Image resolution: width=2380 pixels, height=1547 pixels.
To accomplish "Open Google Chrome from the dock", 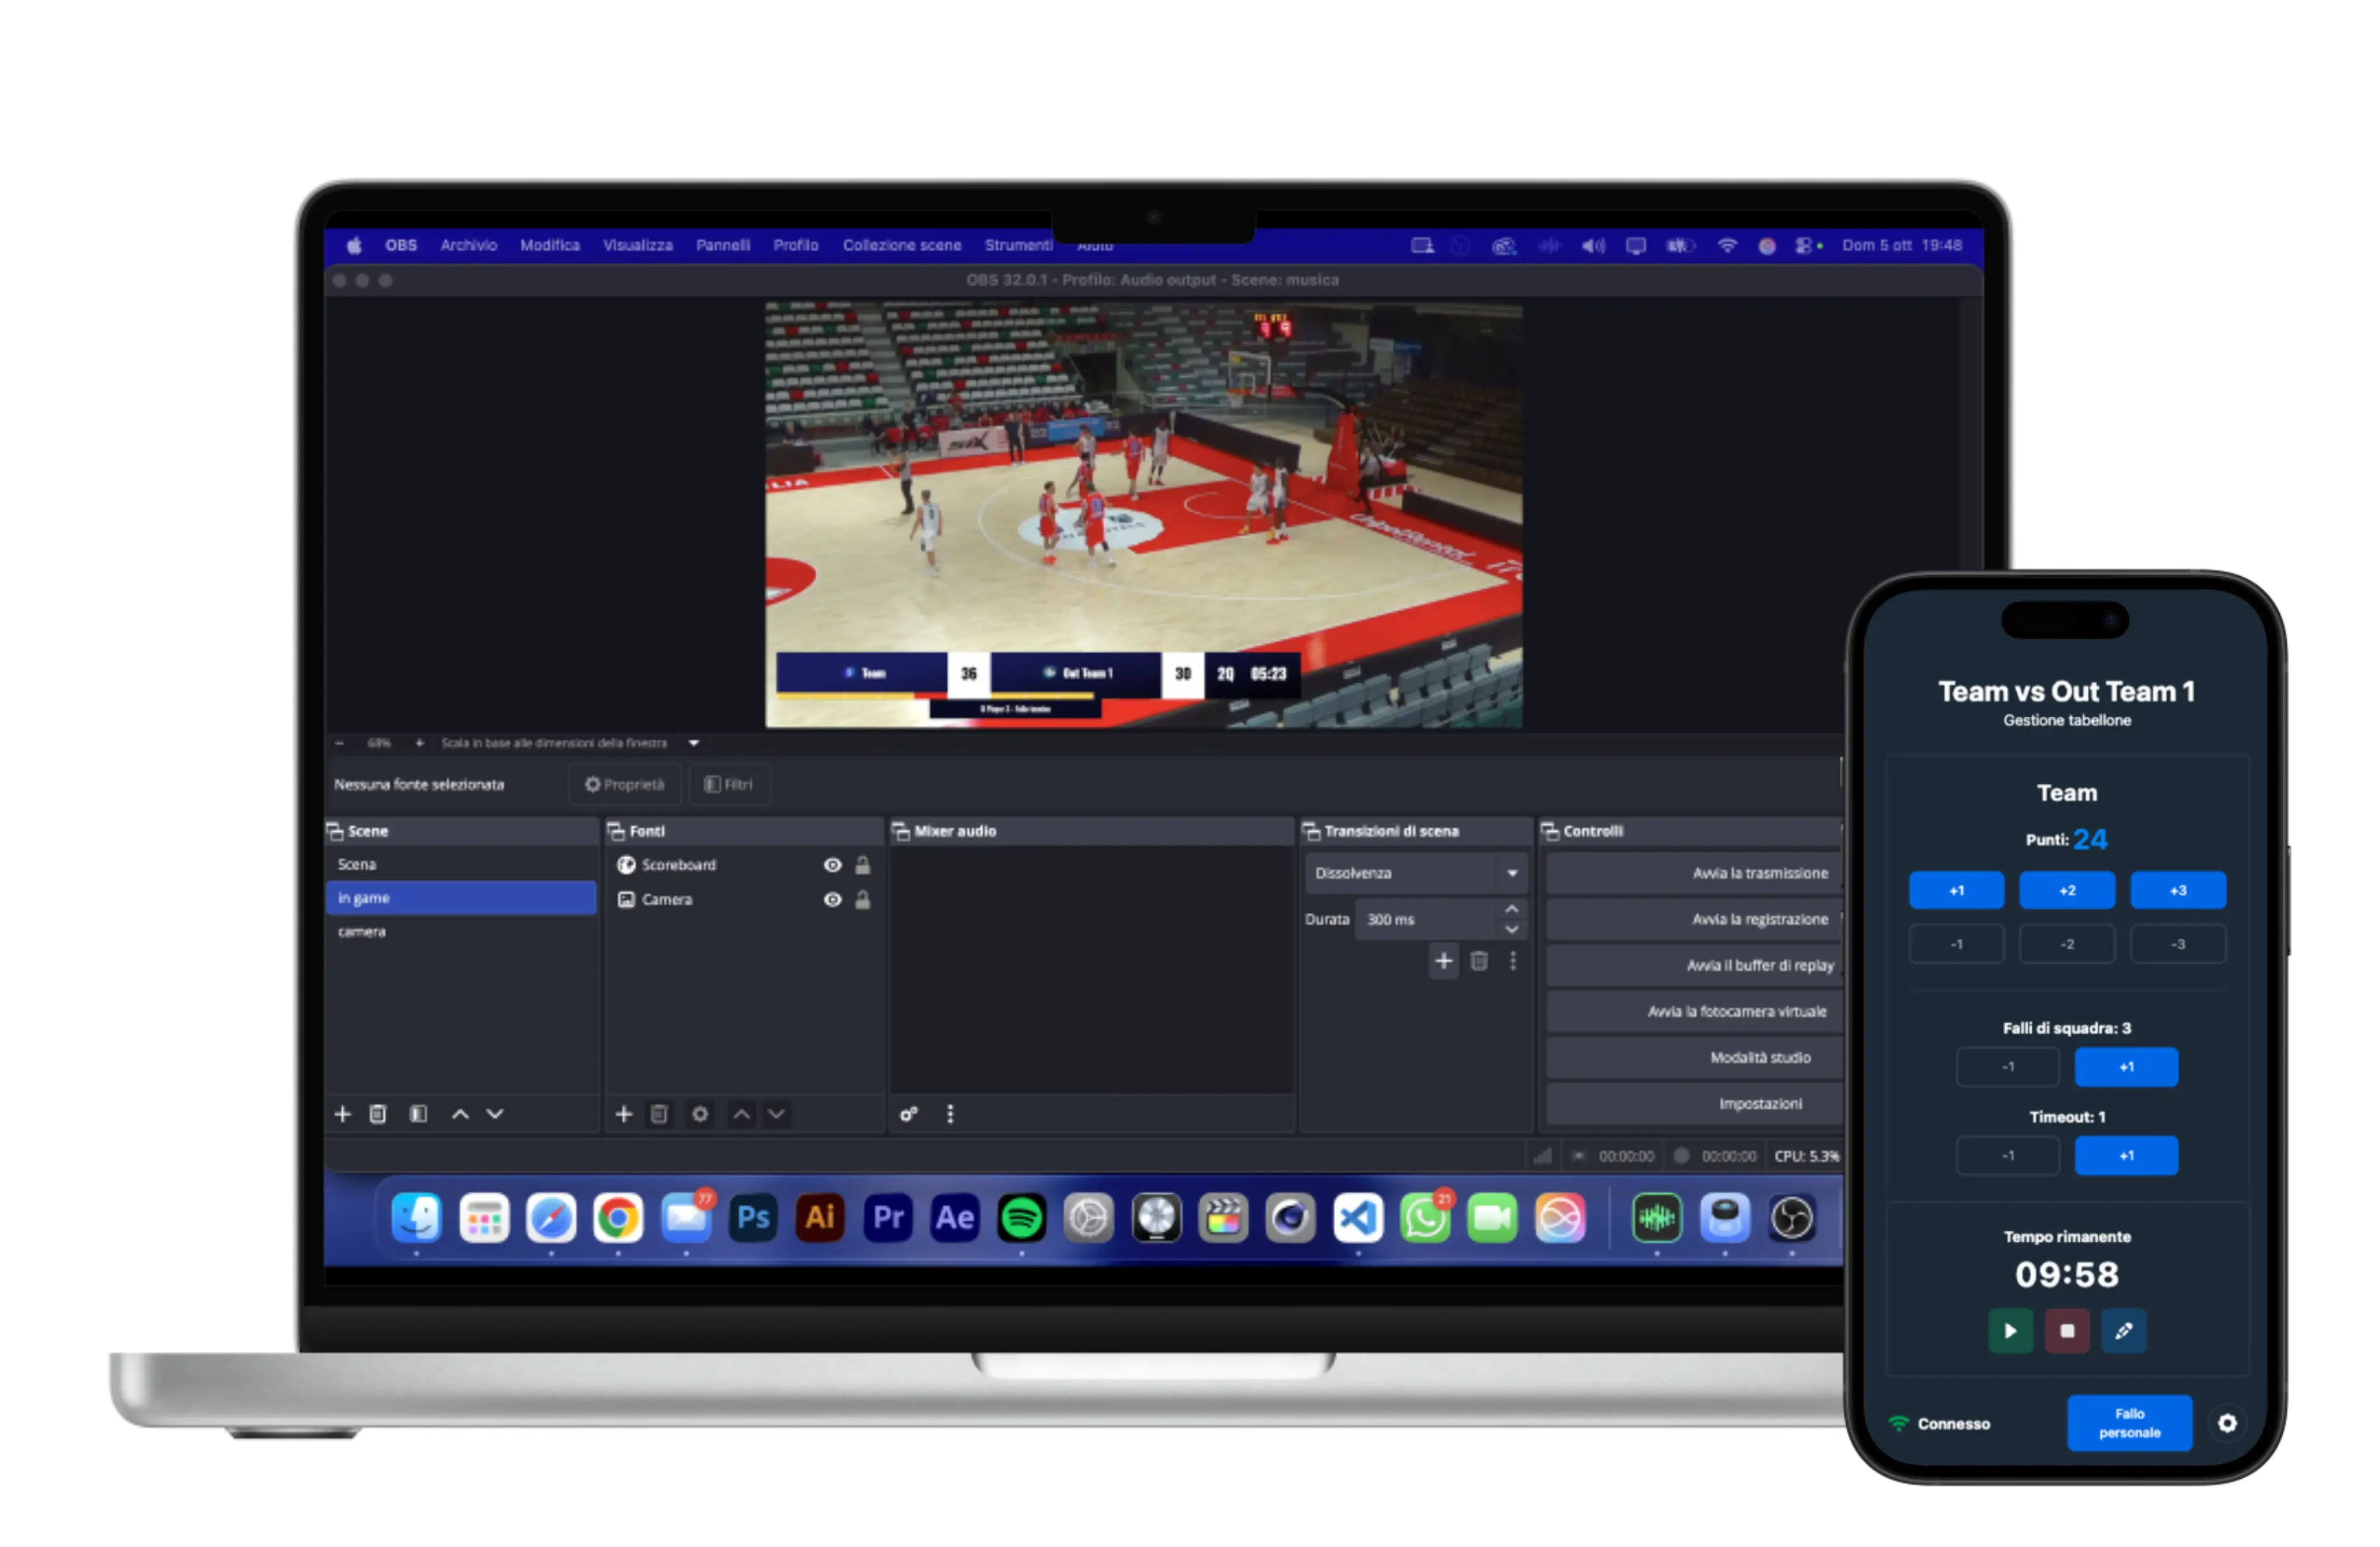I will (618, 1217).
